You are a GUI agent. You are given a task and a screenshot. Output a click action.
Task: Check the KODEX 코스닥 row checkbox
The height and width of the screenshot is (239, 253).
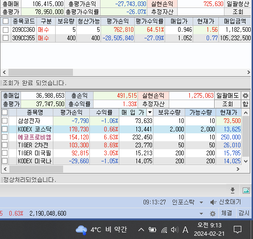click(x=5, y=129)
